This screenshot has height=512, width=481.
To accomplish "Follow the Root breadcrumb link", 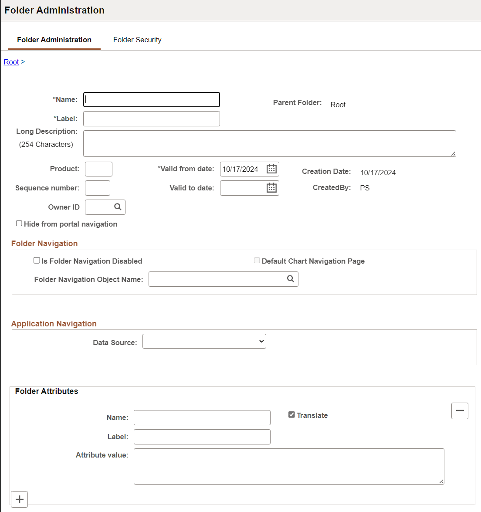I will [11, 62].
